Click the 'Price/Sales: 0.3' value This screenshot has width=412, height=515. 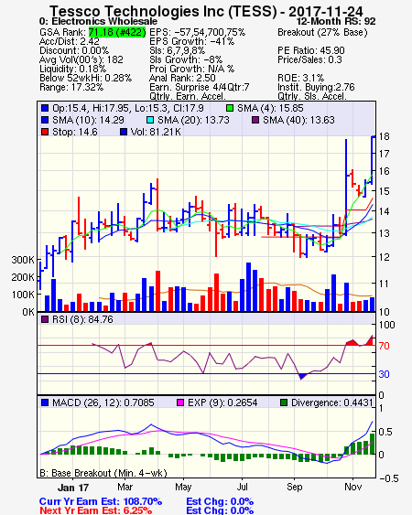(309, 59)
